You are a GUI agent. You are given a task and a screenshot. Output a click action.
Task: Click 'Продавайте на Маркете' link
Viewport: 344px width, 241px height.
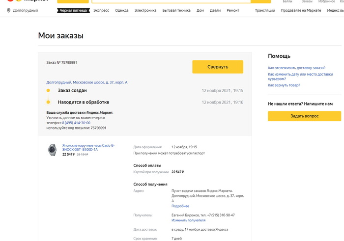pos(301,10)
